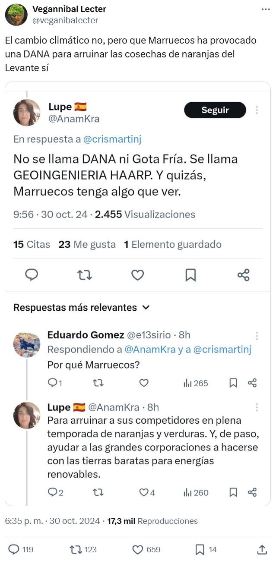Open the reply icon on the quoted tweet
Screen dimensions: 276x567
pyautogui.click(x=31, y=275)
